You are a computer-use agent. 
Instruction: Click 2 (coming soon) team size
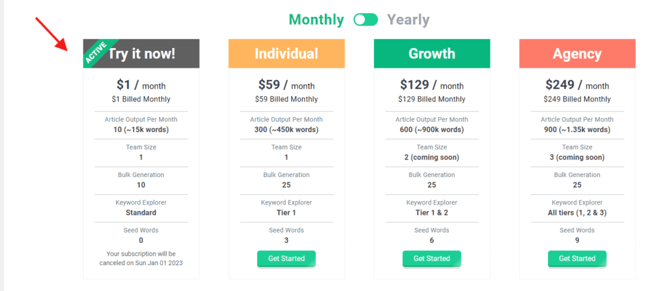pos(432,158)
